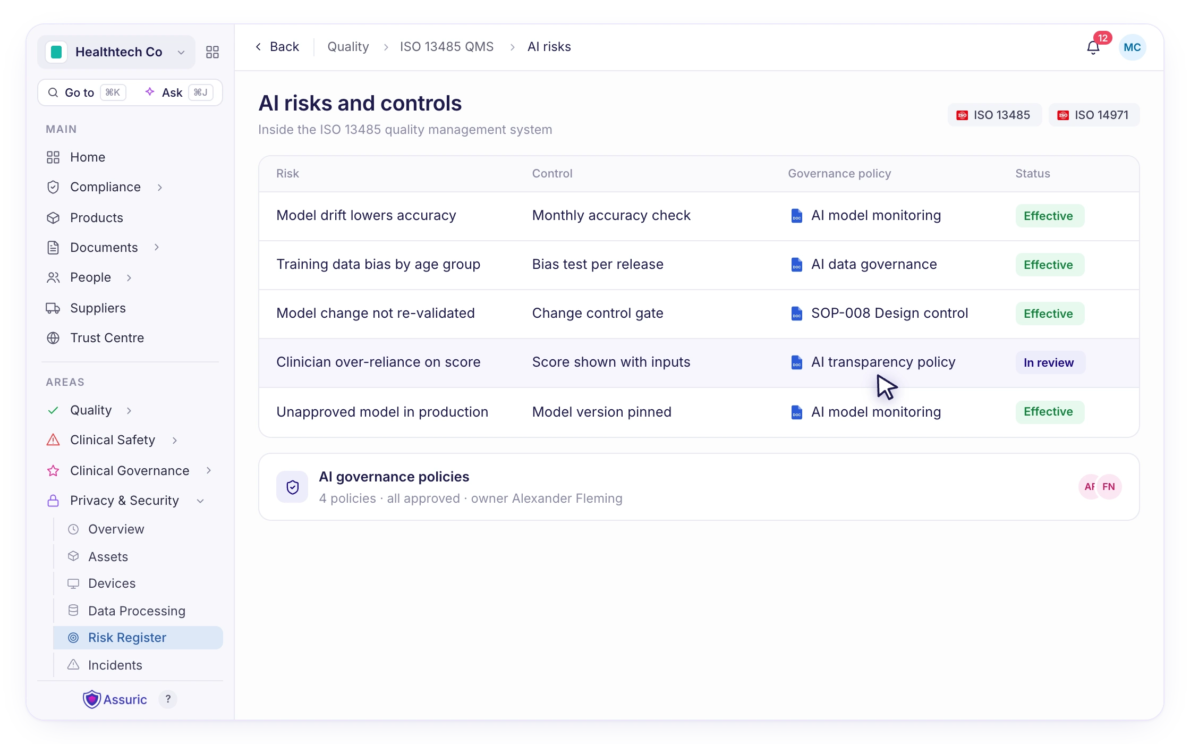Click the ISO 14971 standard tag
Screen dimensions: 1190x744
tap(1094, 115)
